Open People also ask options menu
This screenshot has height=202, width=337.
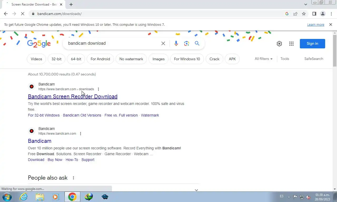73,178
